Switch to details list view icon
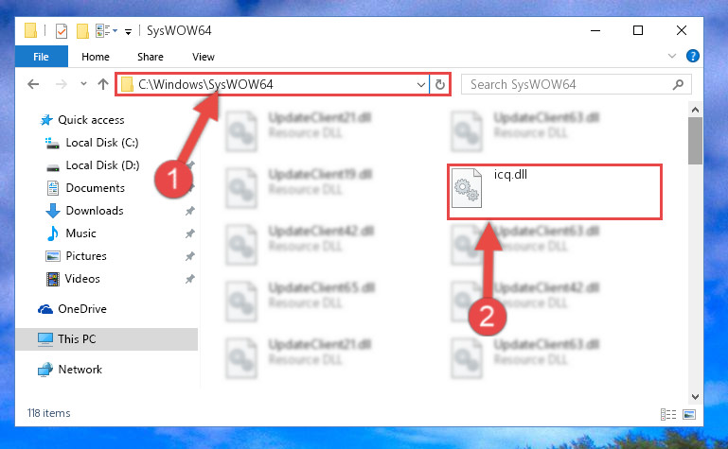728x449 pixels. pyautogui.click(x=668, y=414)
